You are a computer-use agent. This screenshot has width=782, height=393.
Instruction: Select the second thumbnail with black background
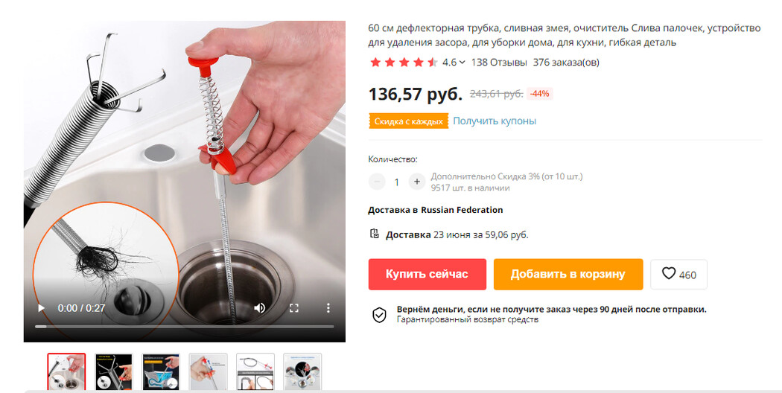[114, 371]
